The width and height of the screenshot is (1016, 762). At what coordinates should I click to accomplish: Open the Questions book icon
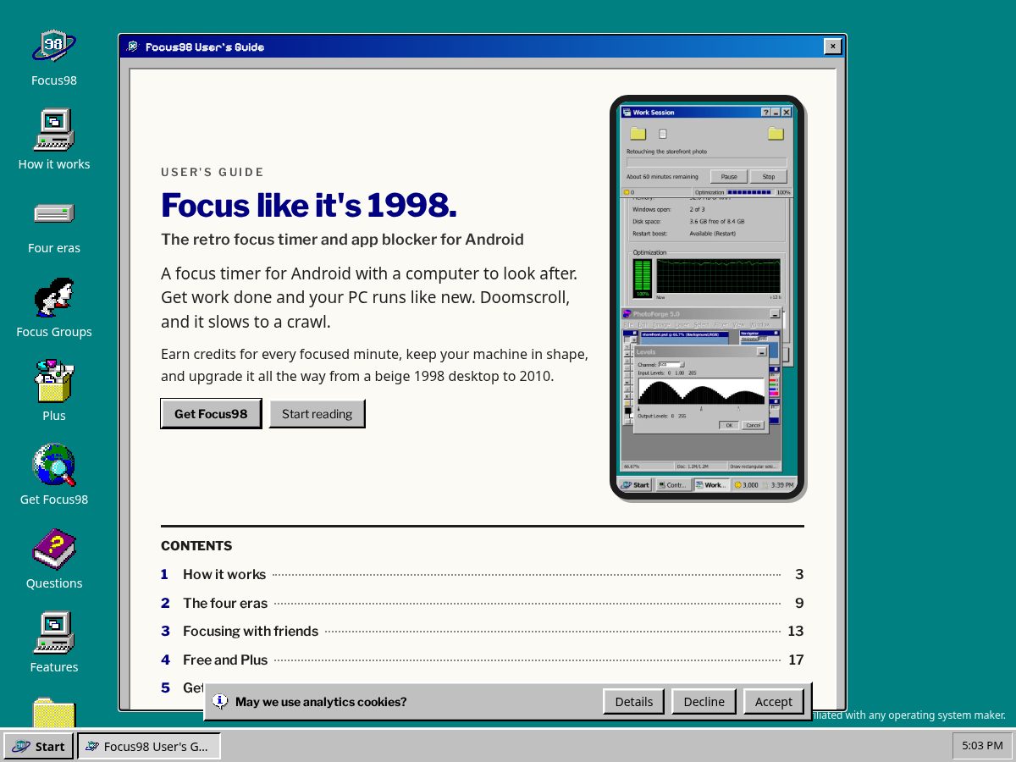click(x=54, y=560)
